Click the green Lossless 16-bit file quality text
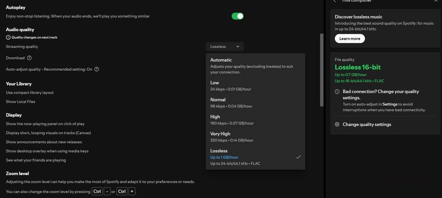The width and height of the screenshot is (442, 198). click(x=358, y=67)
